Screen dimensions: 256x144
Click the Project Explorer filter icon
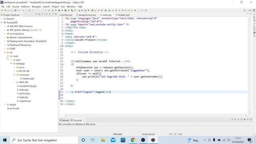42,14
